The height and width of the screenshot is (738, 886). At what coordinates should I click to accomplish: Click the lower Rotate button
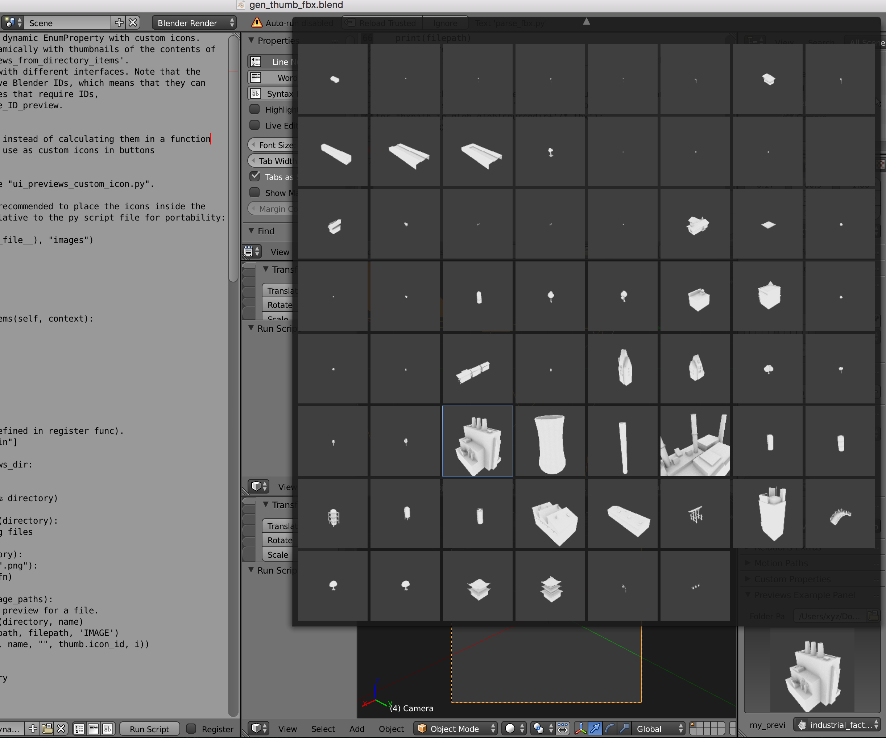280,540
